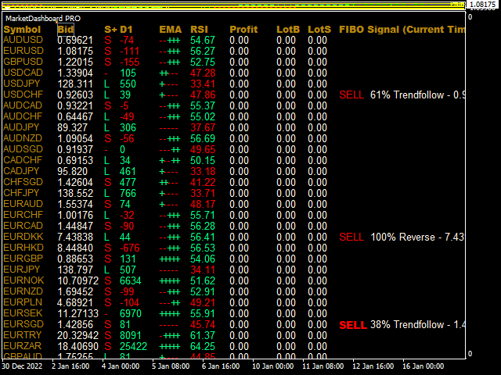Click bid value 128.311 for USDJPY
This screenshot has width=501, height=375.
(75, 84)
